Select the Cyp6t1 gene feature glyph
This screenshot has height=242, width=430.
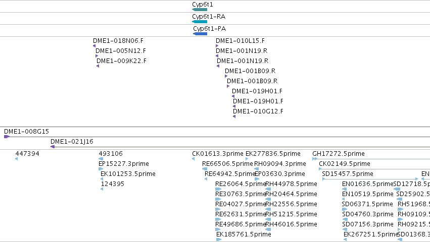tap(200, 10)
